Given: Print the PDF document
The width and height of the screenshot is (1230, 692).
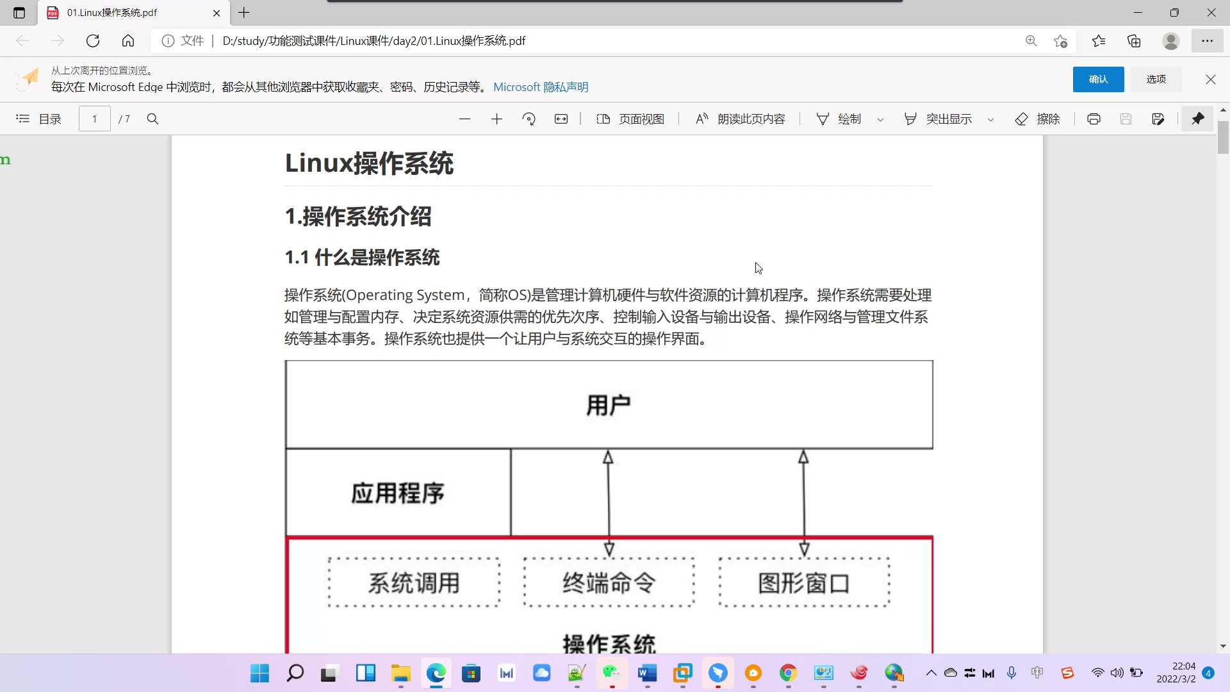Looking at the screenshot, I should [1094, 119].
